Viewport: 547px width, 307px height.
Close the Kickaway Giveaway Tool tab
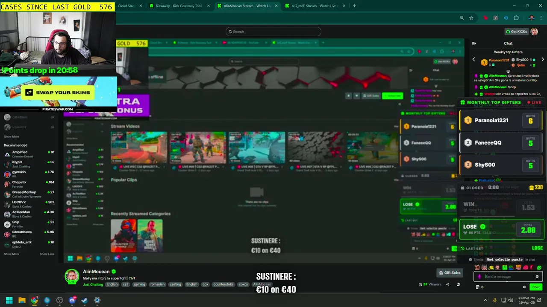coord(209,6)
